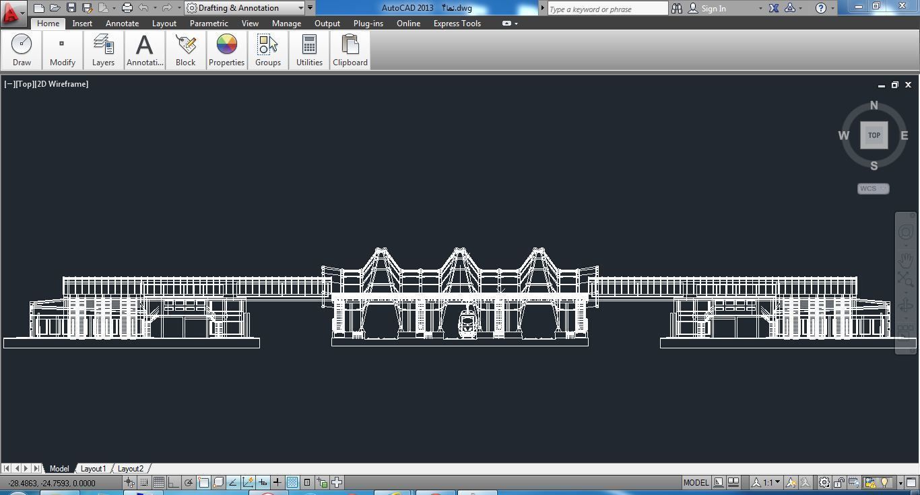Open the Properties color wheel panel
Screen dimensions: 920x495
pos(226,50)
